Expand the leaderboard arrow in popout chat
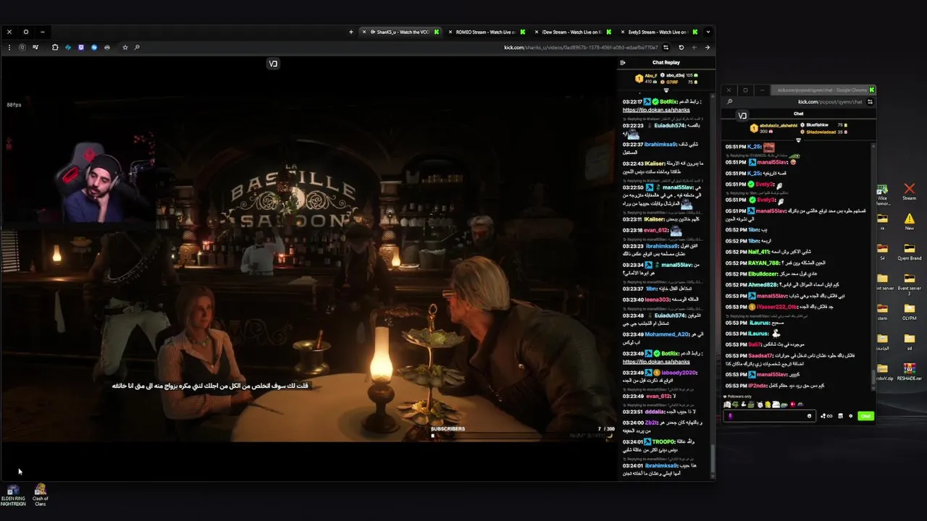 (798, 140)
